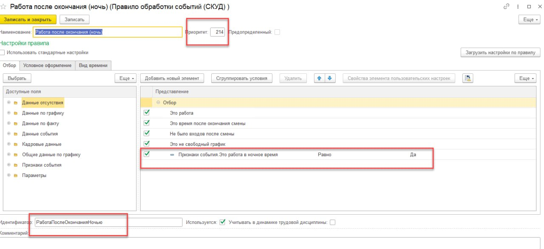
Task: Expand Кадровые данные node
Action: click(x=8, y=144)
